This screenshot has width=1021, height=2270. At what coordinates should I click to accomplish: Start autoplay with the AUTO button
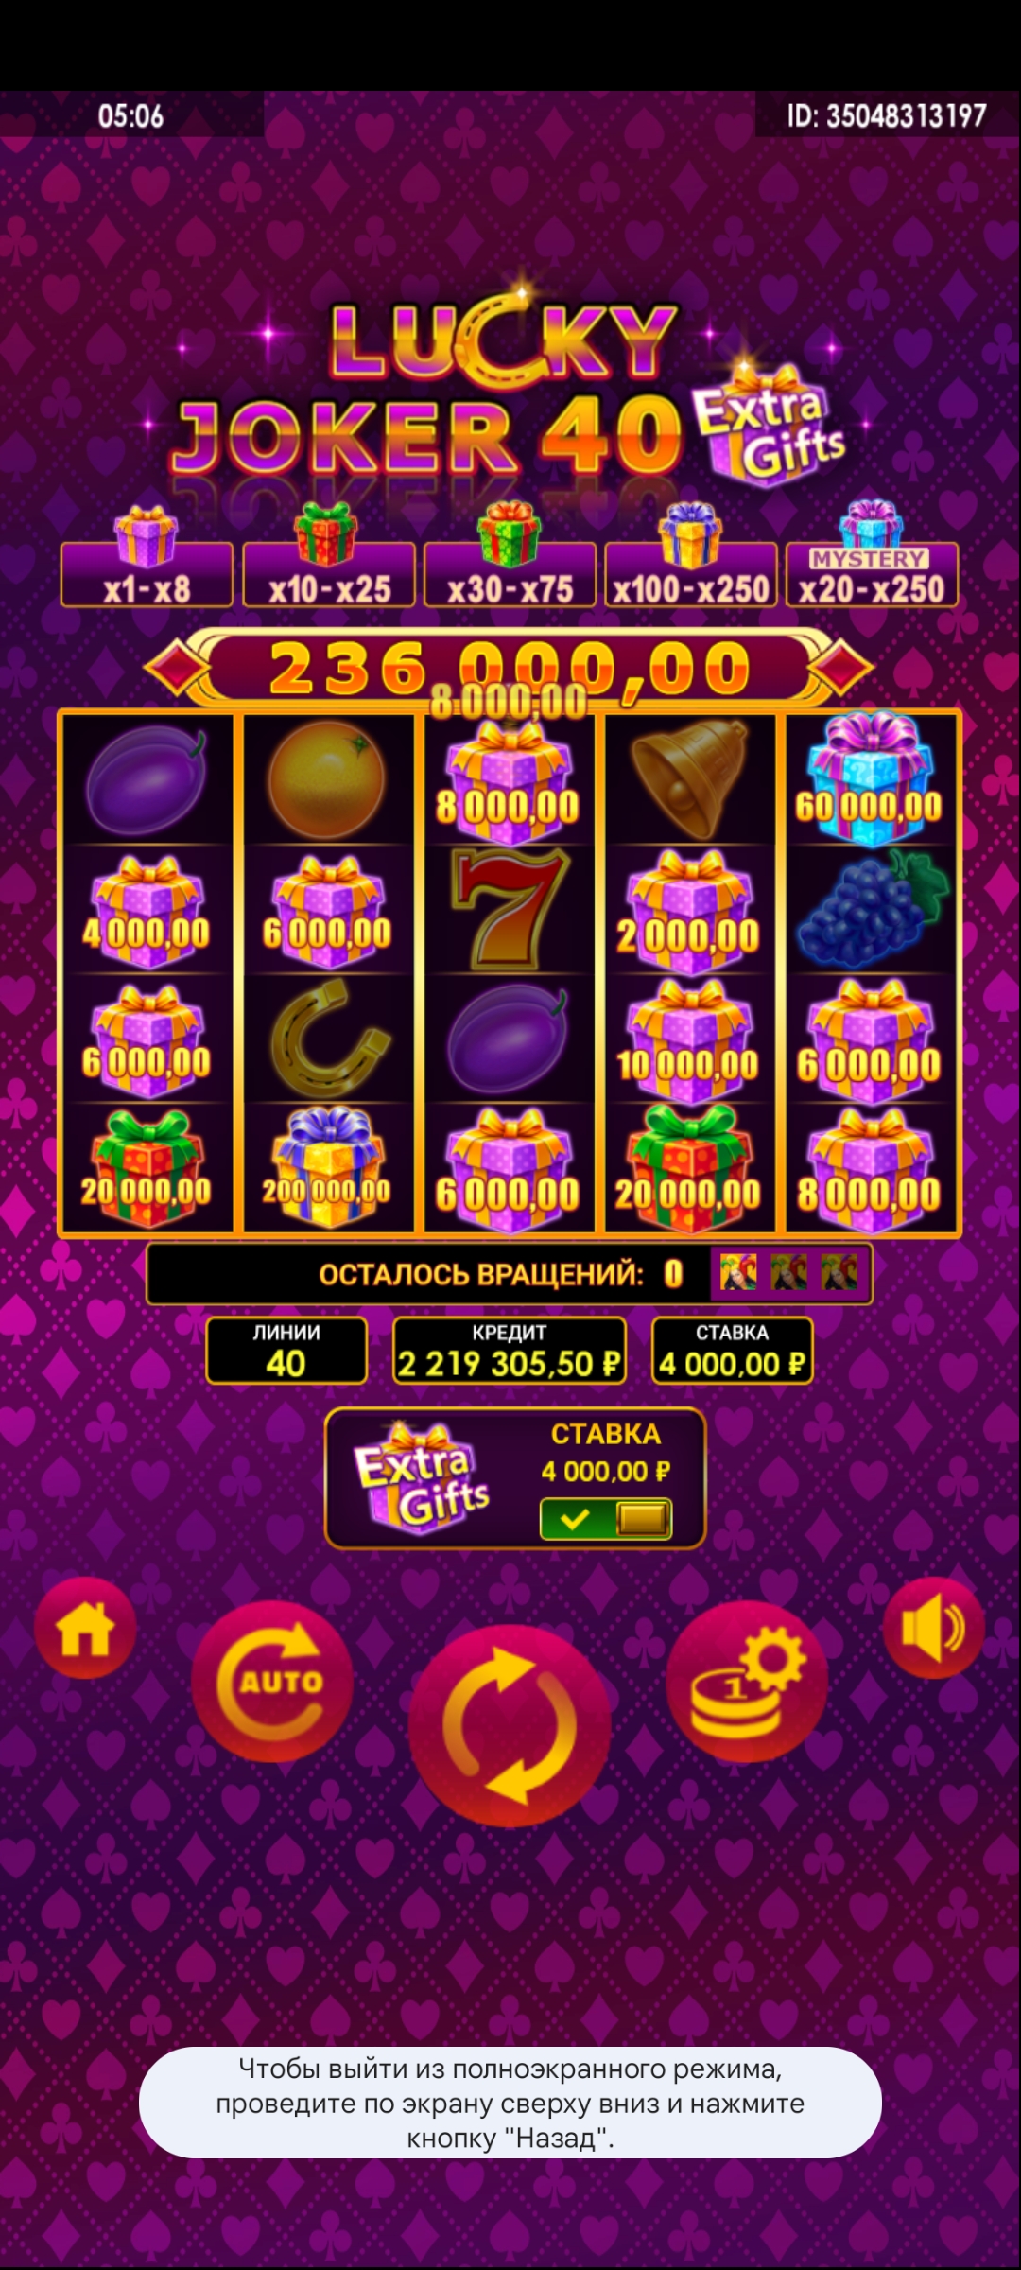coord(272,1682)
